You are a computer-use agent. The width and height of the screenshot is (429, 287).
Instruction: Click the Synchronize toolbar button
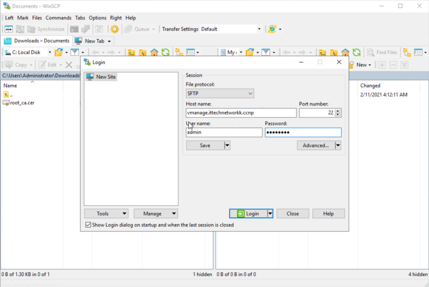pos(46,29)
